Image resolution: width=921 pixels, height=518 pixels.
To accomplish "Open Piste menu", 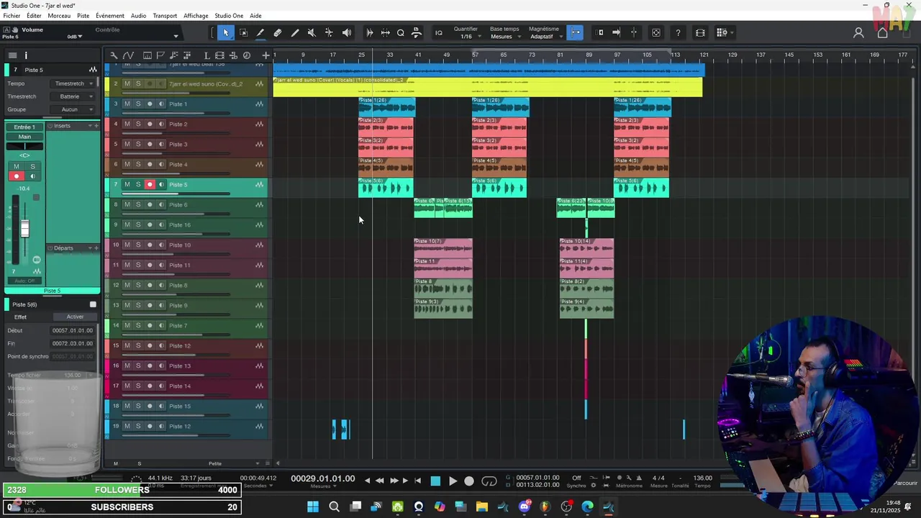I will point(83,16).
